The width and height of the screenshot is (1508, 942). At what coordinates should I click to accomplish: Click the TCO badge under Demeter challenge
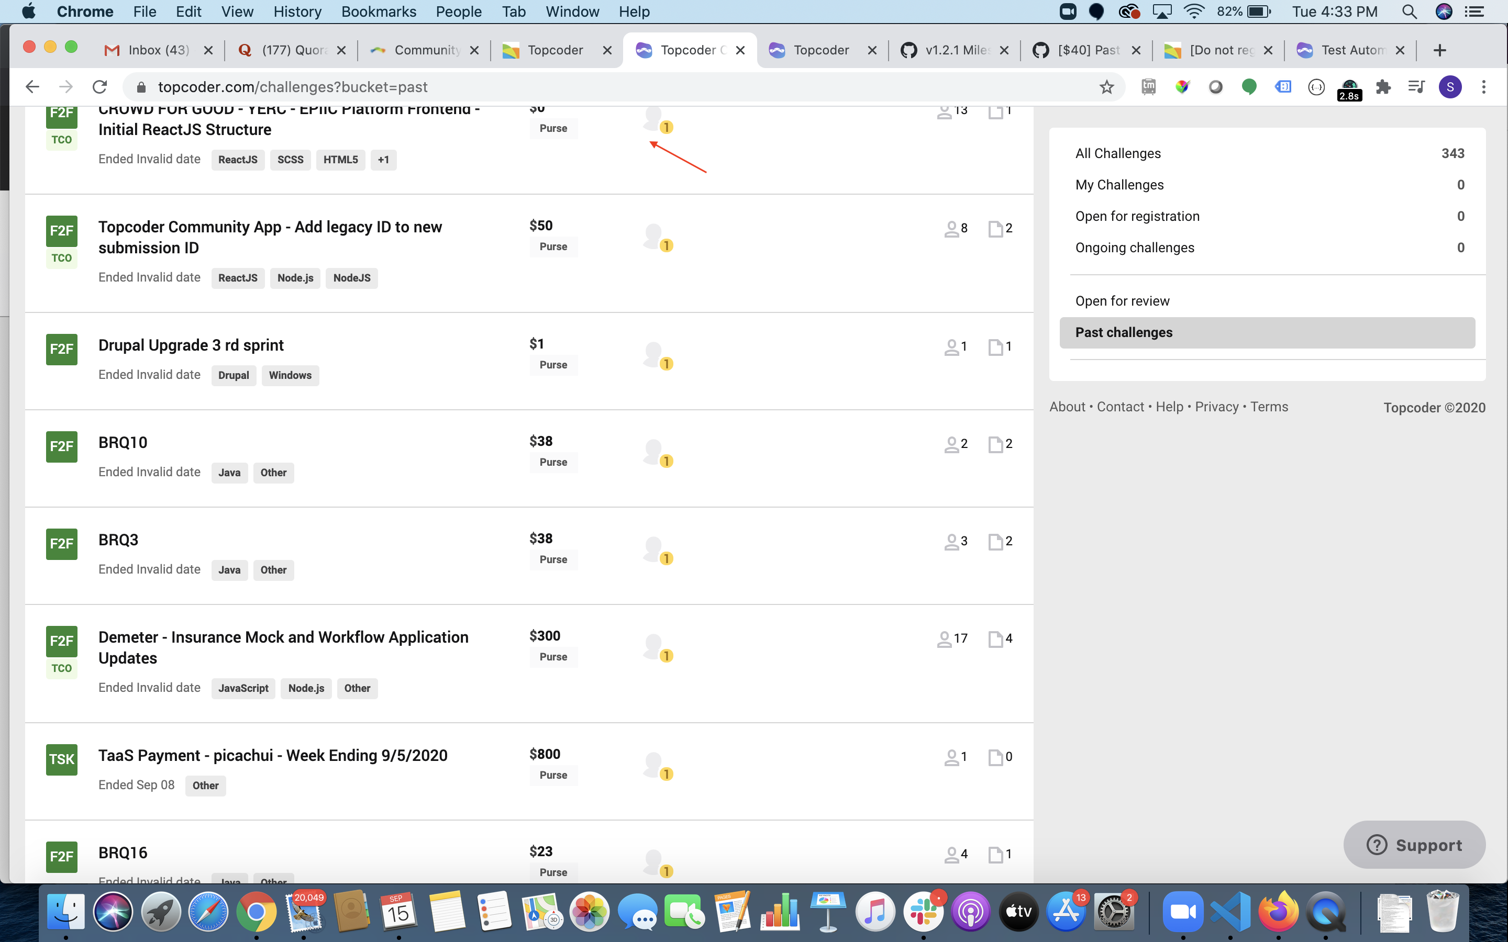coord(62,668)
